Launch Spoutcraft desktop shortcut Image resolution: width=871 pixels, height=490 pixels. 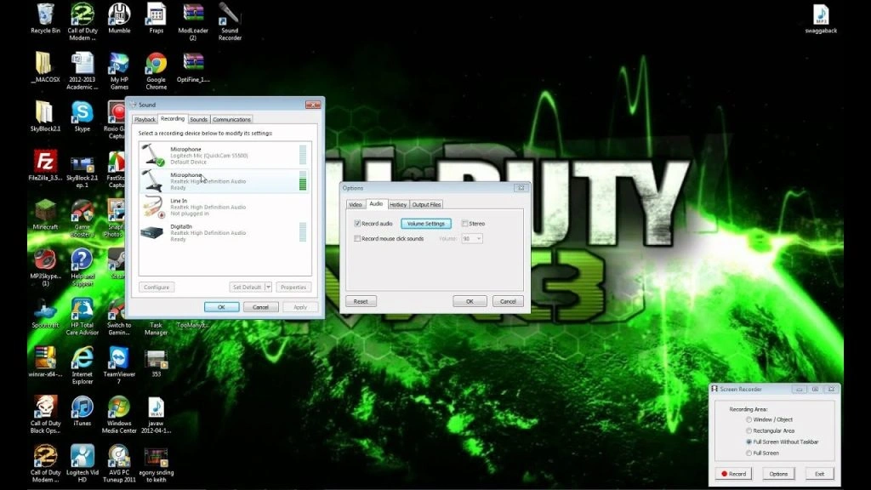[45, 313]
